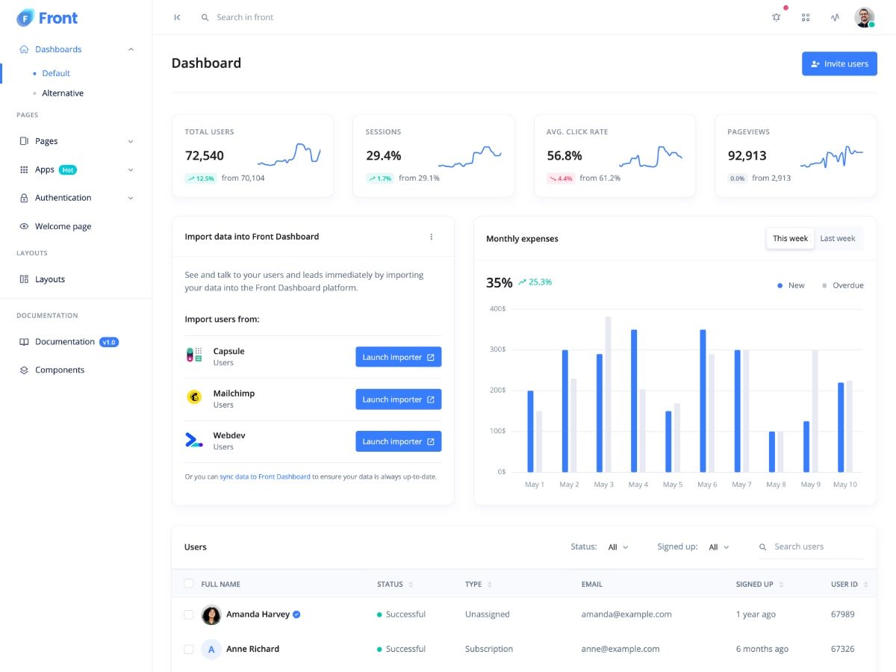Viewport: 896px width, 672px height.
Task: Collapse sidebar using the arrow icon
Action: click(x=177, y=17)
